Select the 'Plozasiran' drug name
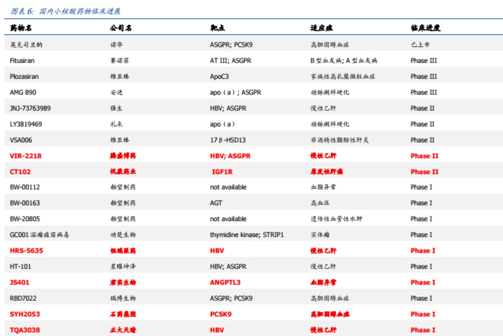503x336 pixels. (24, 77)
